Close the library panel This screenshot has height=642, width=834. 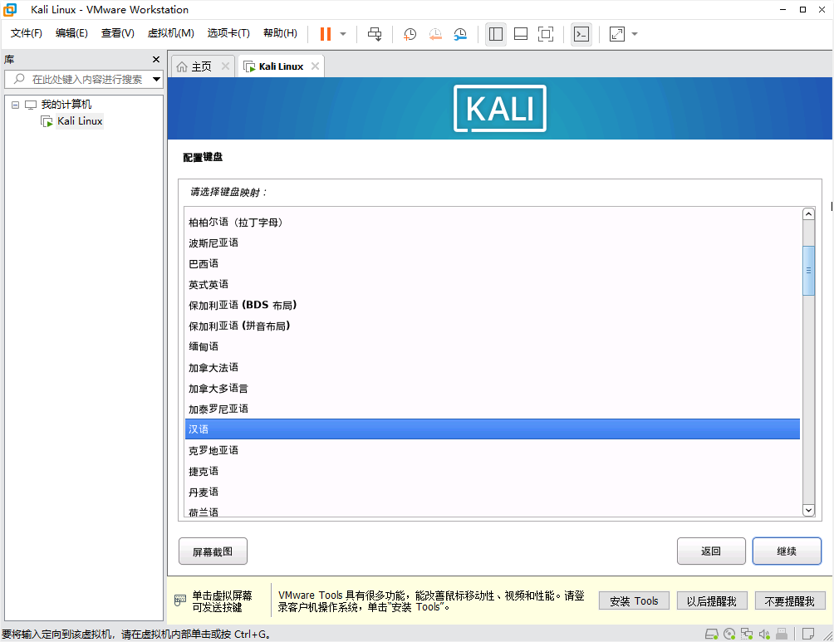pos(156,59)
